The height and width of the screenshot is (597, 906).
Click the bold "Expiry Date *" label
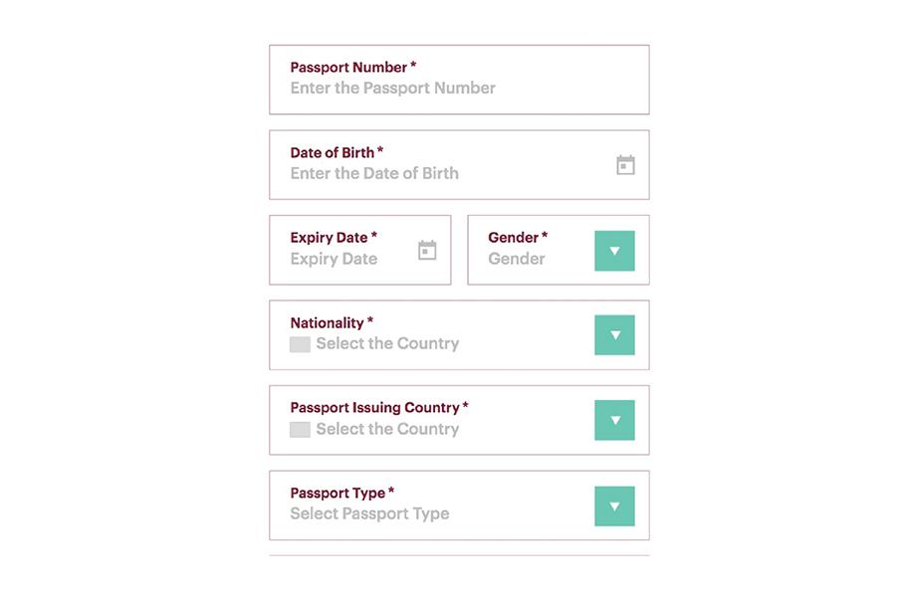tap(334, 238)
